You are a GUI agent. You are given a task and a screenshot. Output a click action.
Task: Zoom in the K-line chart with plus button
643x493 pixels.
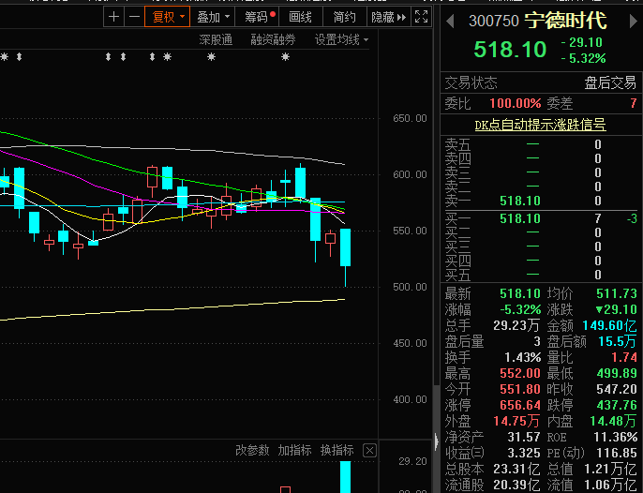[x=113, y=17]
